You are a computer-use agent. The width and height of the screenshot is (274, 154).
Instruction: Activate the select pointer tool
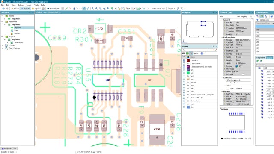coord(84,9)
